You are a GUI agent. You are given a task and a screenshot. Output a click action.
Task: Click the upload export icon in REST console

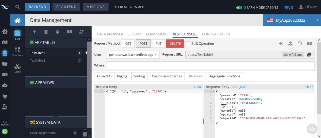pos(290,44)
